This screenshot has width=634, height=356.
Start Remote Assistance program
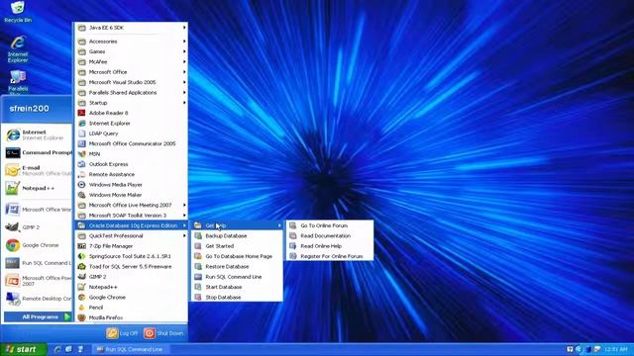point(132,174)
